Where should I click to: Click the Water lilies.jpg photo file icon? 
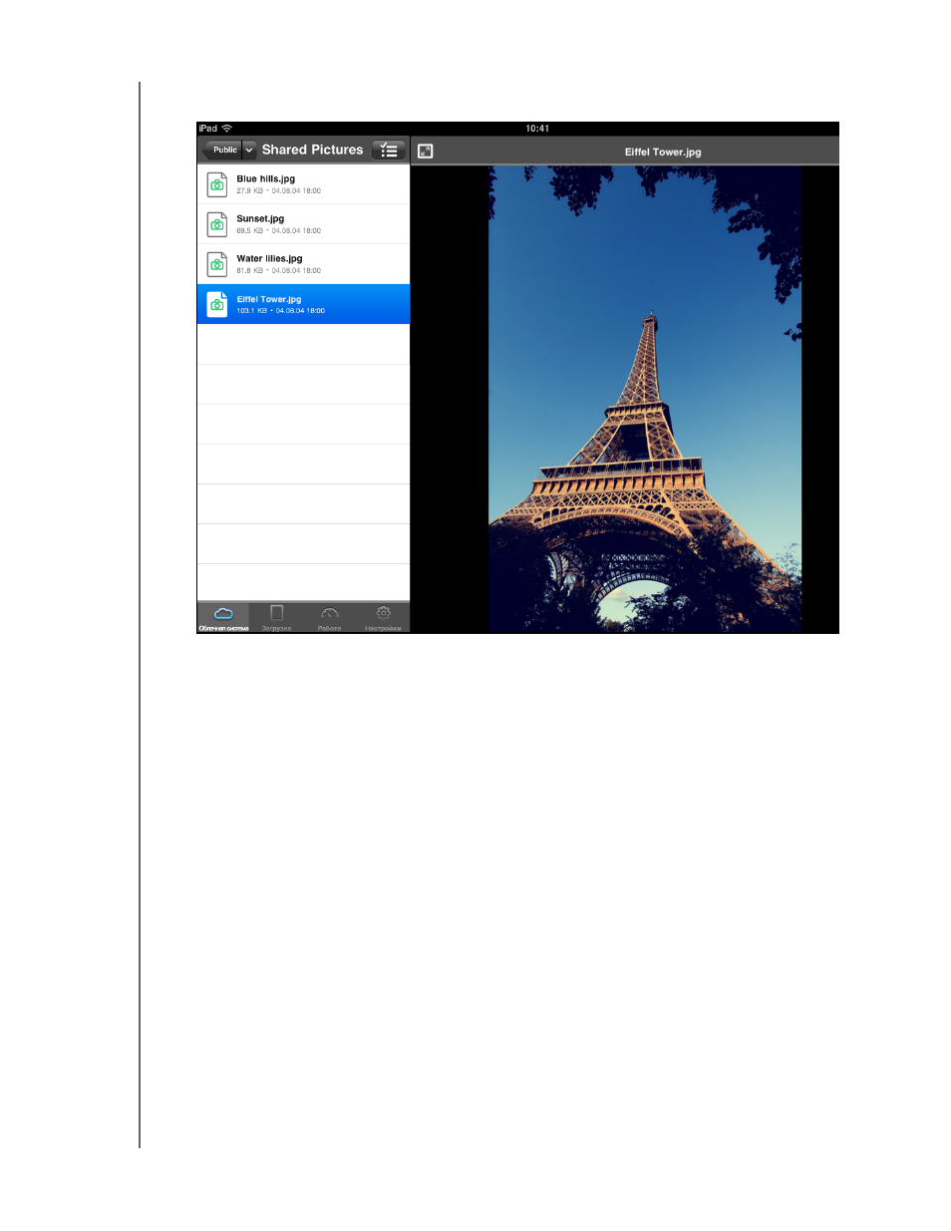(x=217, y=264)
